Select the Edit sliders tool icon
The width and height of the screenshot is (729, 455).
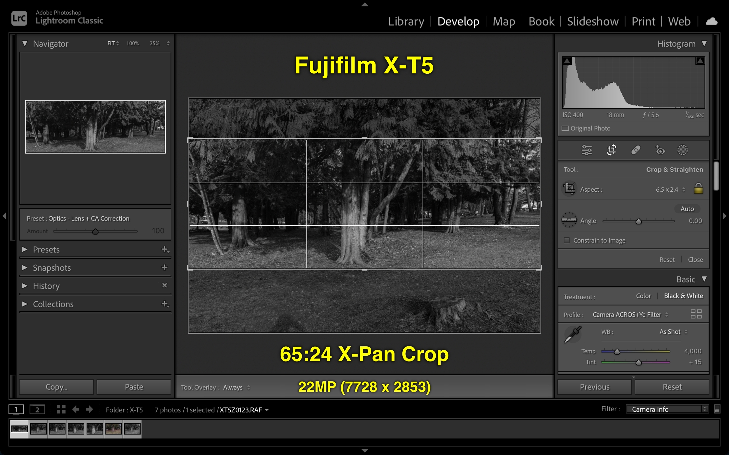click(x=586, y=150)
